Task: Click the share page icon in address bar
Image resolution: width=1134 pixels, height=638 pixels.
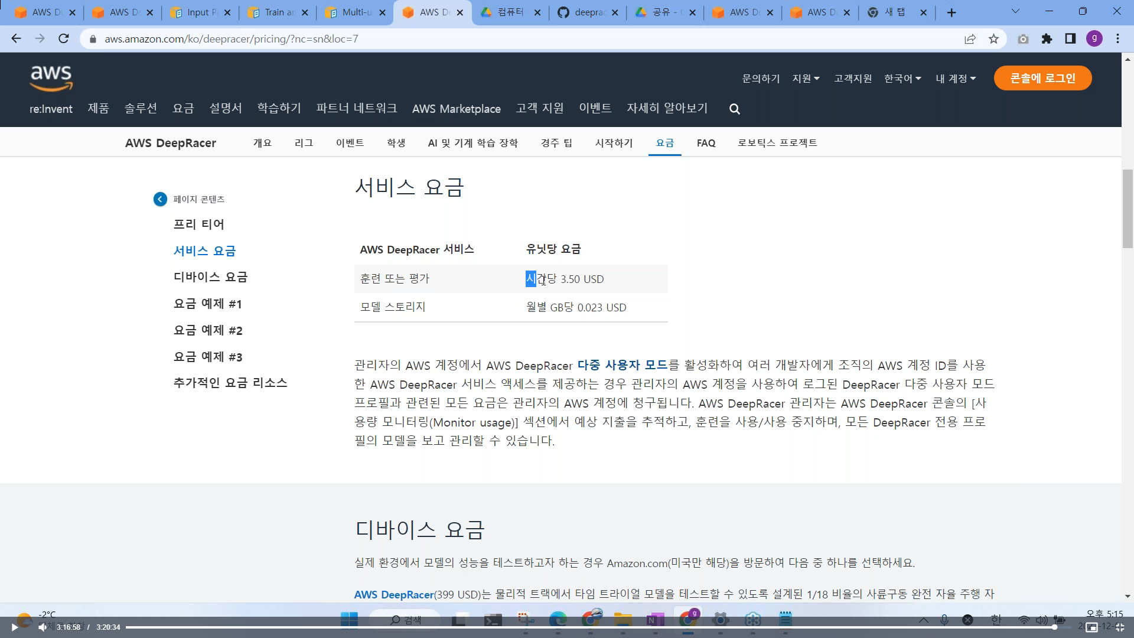Action: click(970, 39)
